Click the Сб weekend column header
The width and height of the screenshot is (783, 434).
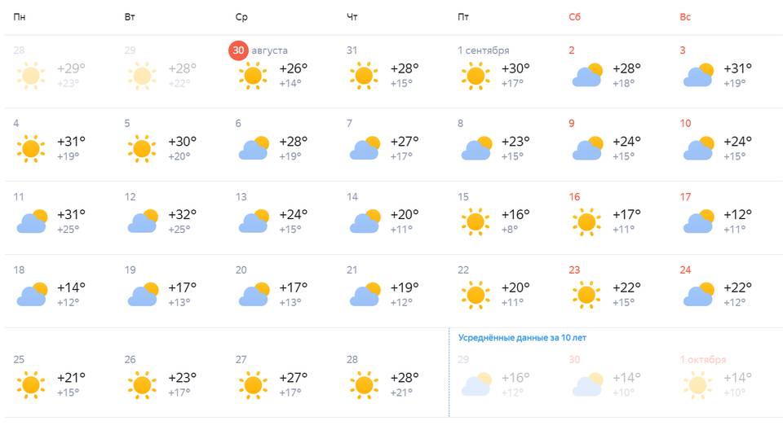click(x=575, y=17)
